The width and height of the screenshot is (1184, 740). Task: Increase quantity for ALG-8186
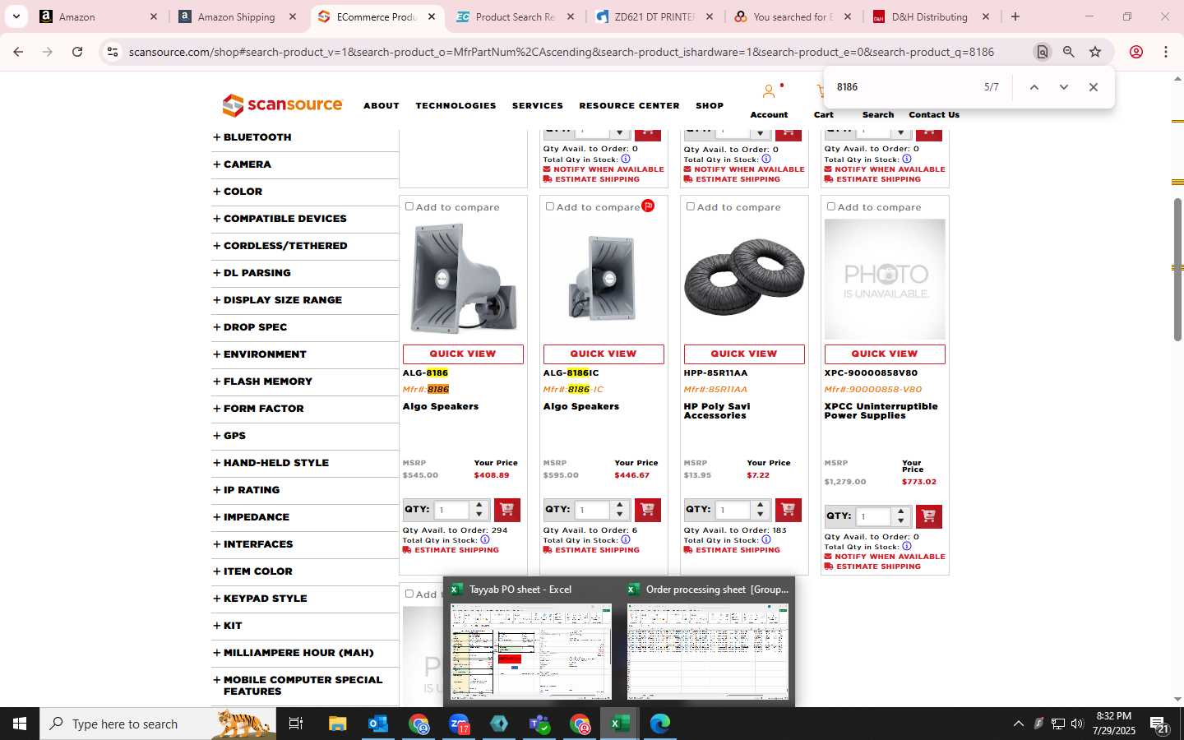coord(479,505)
